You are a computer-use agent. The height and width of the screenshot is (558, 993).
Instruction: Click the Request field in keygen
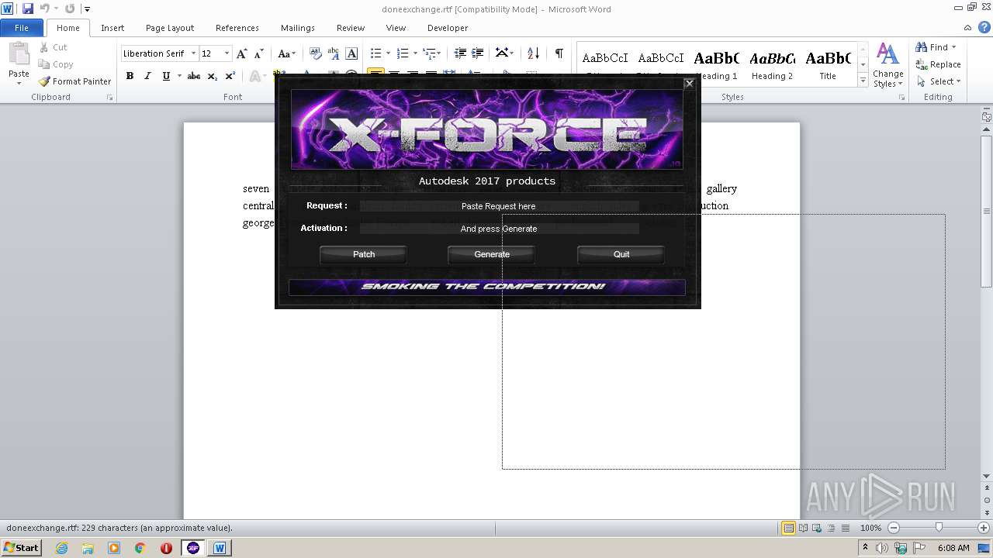click(499, 206)
